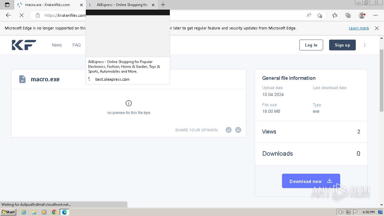This screenshot has width=384, height=216.
Task: Click the General file information heading
Action: click(x=289, y=78)
